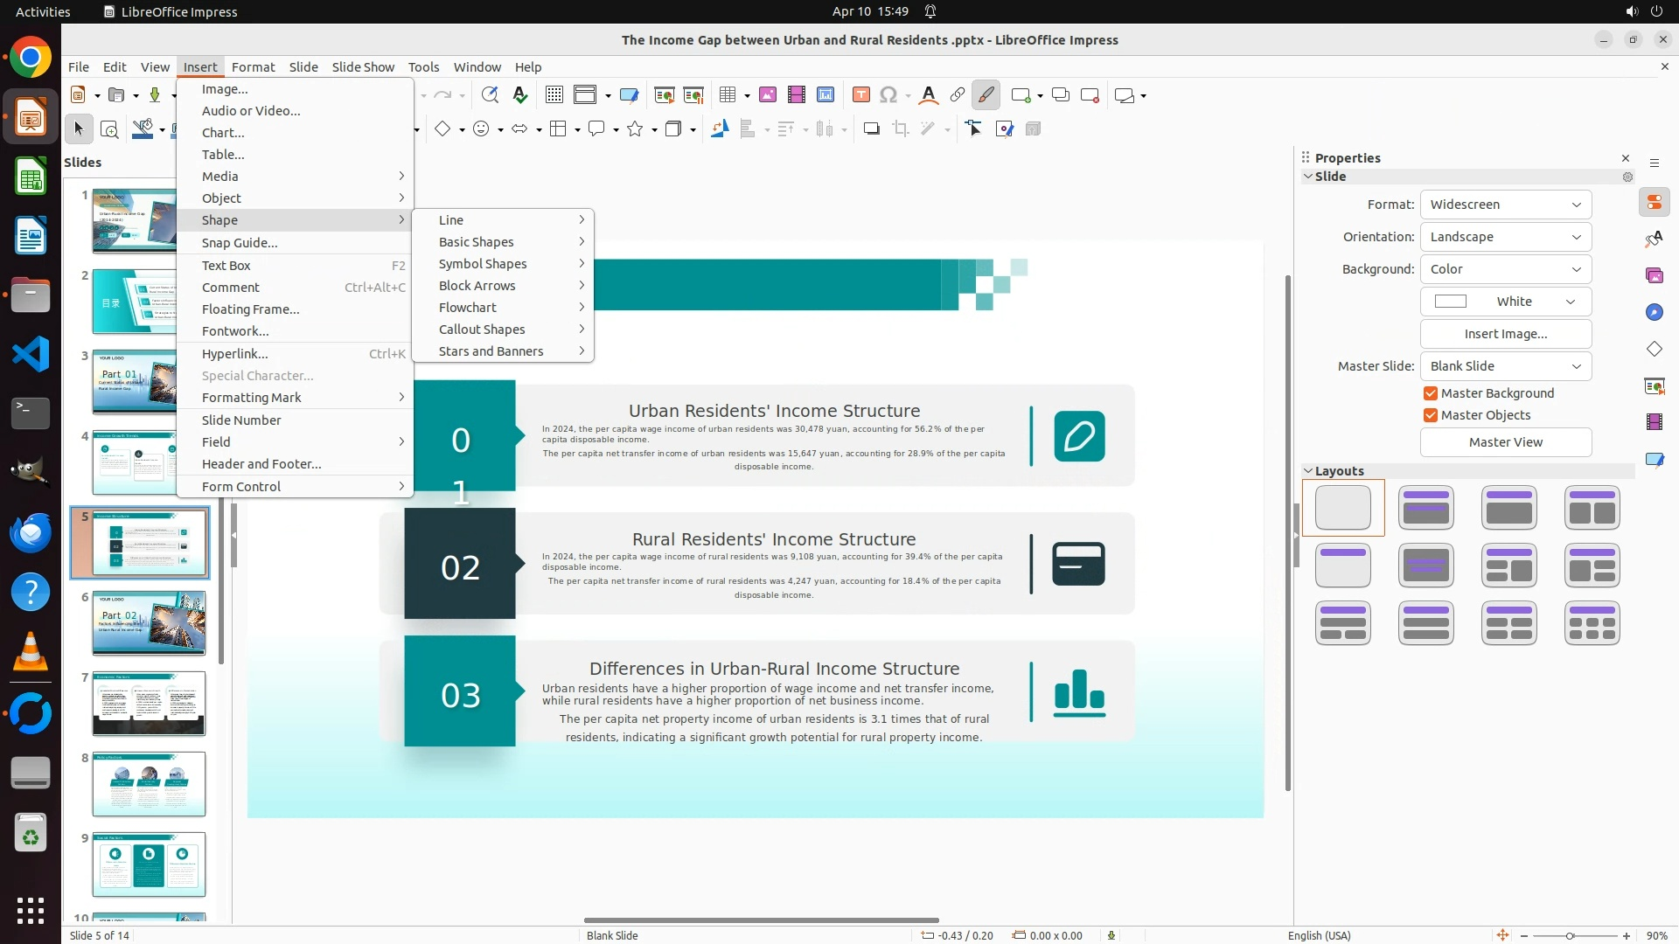Image resolution: width=1679 pixels, height=944 pixels.
Task: Choose Text Box from Insert menu
Action: (226, 266)
